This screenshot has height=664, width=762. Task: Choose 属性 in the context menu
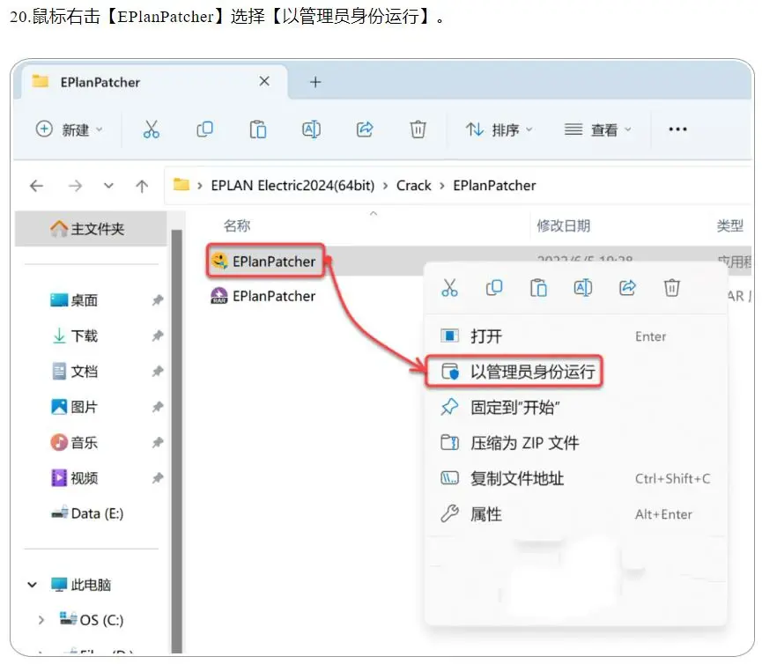pos(576,514)
